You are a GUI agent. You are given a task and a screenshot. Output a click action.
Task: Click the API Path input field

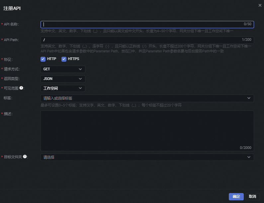[x=147, y=40]
